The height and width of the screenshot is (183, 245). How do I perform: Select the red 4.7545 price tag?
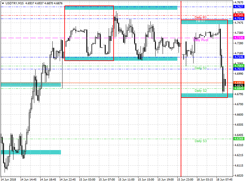click(239, 15)
